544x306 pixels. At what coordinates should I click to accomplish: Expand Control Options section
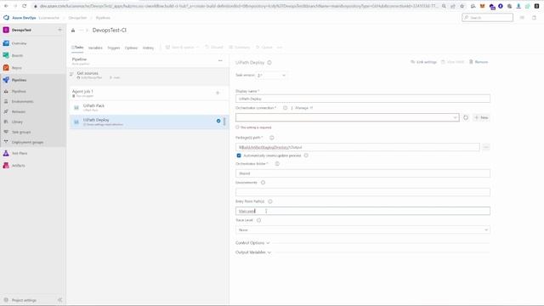tap(252, 243)
